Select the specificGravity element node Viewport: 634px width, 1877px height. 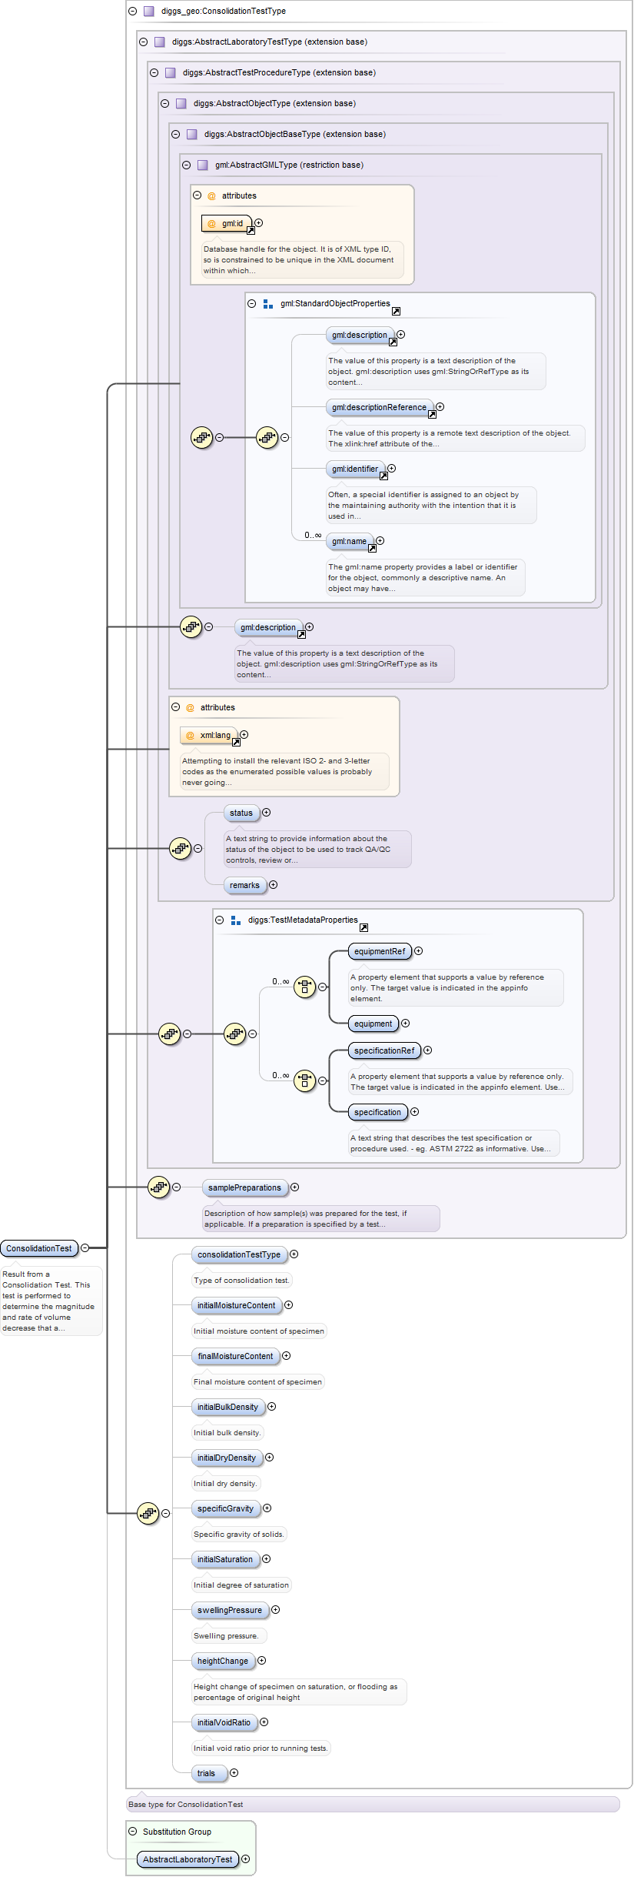225,1508
